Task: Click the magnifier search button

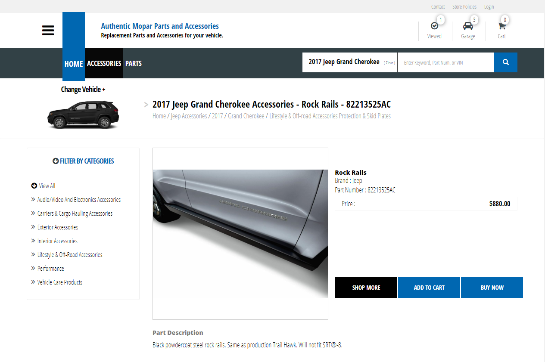Action: (505, 62)
